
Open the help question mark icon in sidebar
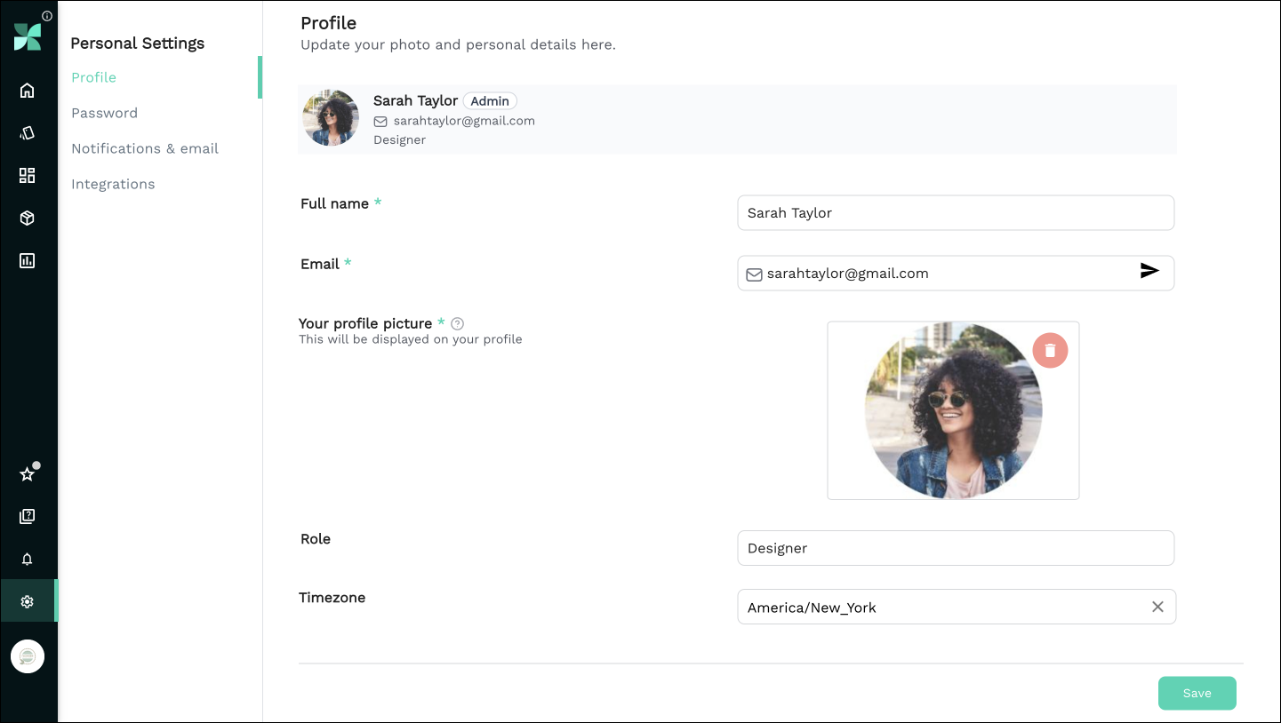(x=28, y=516)
